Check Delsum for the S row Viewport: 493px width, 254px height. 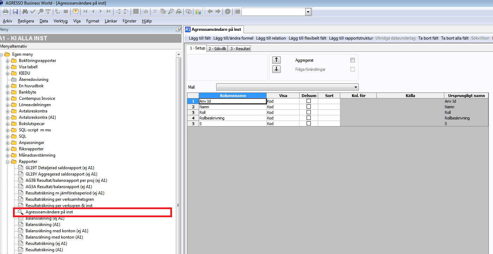[309, 123]
